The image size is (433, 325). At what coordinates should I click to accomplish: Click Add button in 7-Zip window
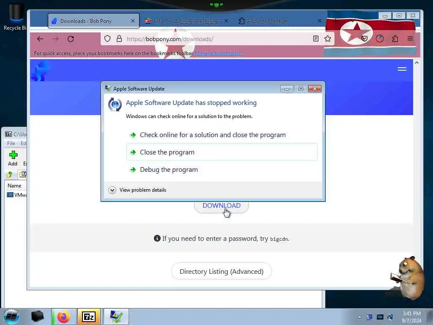pos(13,159)
